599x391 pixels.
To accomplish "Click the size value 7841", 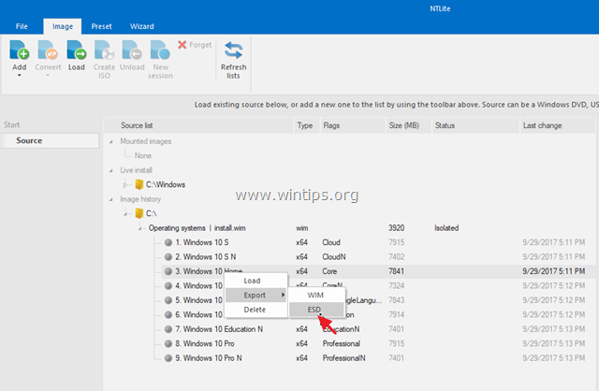I will click(396, 271).
